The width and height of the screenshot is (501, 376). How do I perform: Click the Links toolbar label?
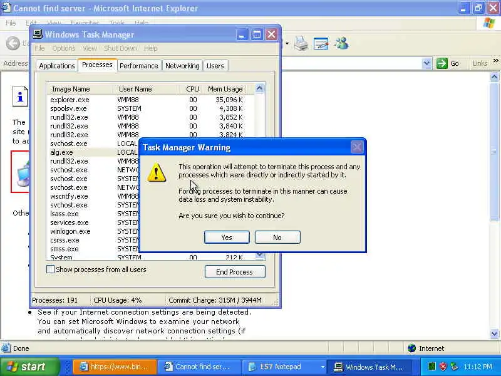click(x=480, y=63)
